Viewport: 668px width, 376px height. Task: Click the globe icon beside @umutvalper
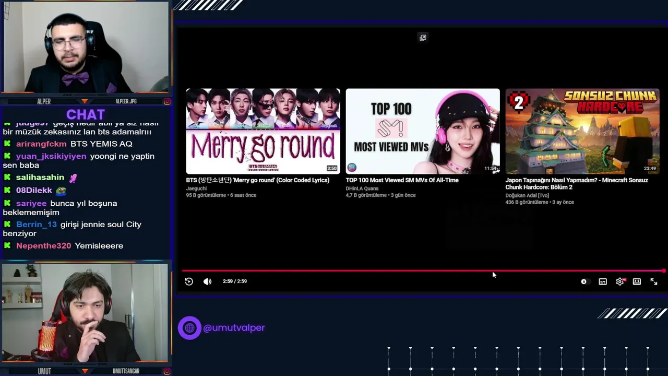pyautogui.click(x=189, y=328)
